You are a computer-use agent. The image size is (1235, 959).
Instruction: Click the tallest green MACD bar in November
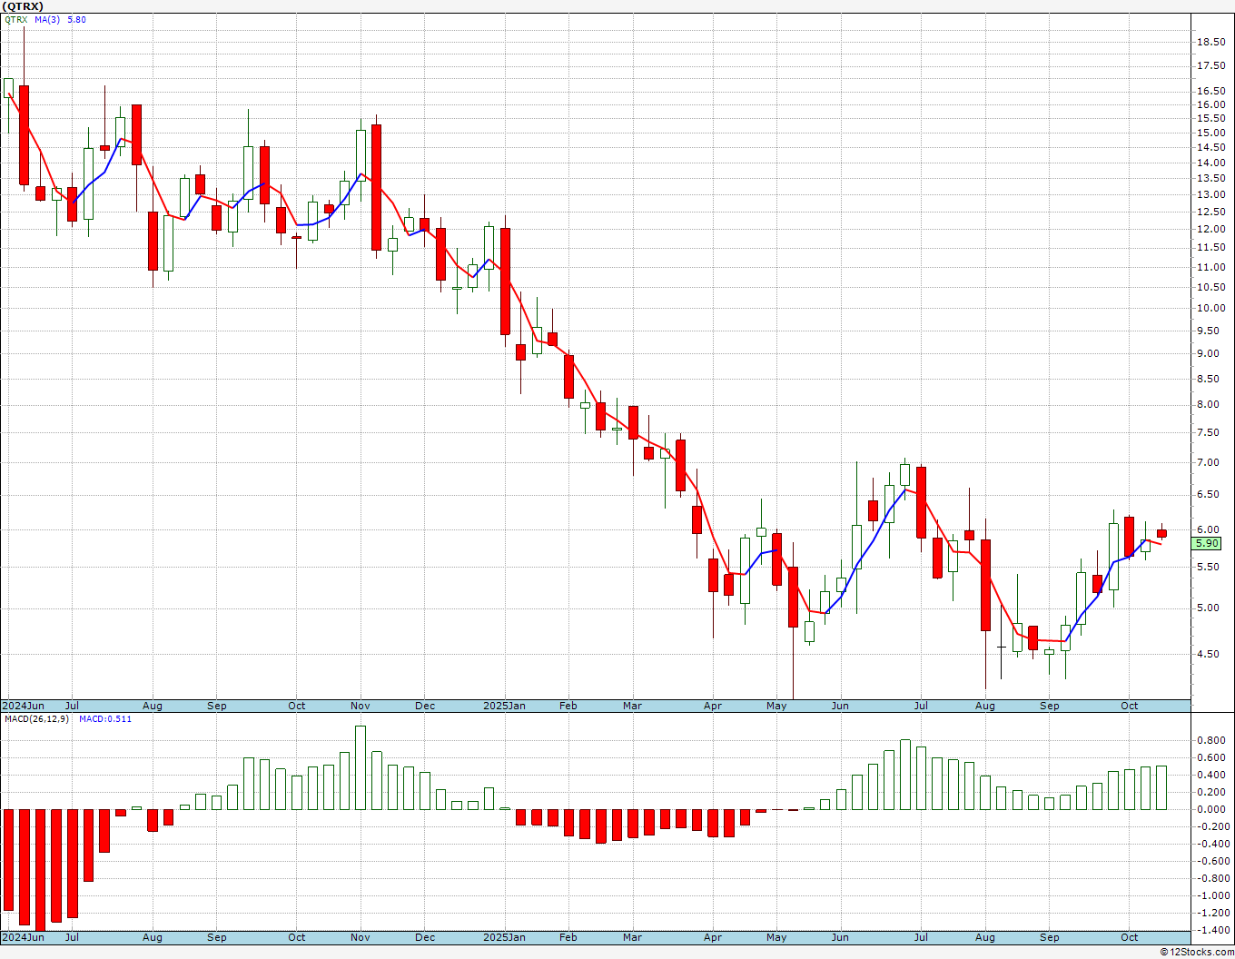[x=361, y=767]
